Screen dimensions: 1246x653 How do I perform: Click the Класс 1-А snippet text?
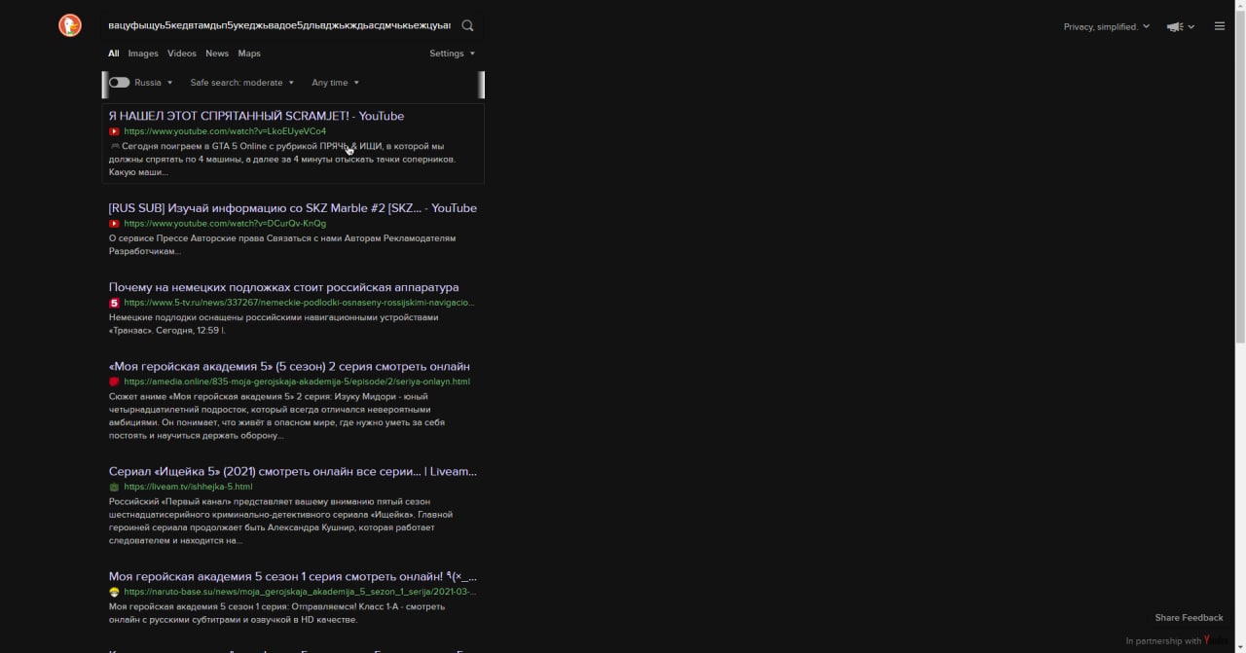[x=277, y=613]
